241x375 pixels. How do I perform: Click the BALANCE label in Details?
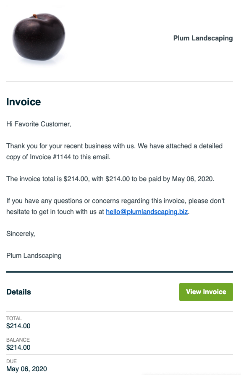pos(18,340)
